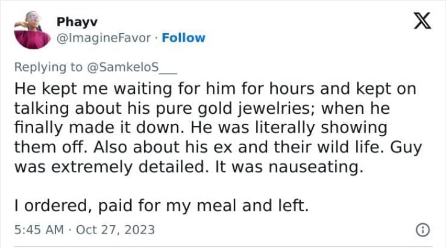Viewport: 446px width, 248px height.
Task: Visit the @ImagineFavor handle link
Action: click(105, 37)
